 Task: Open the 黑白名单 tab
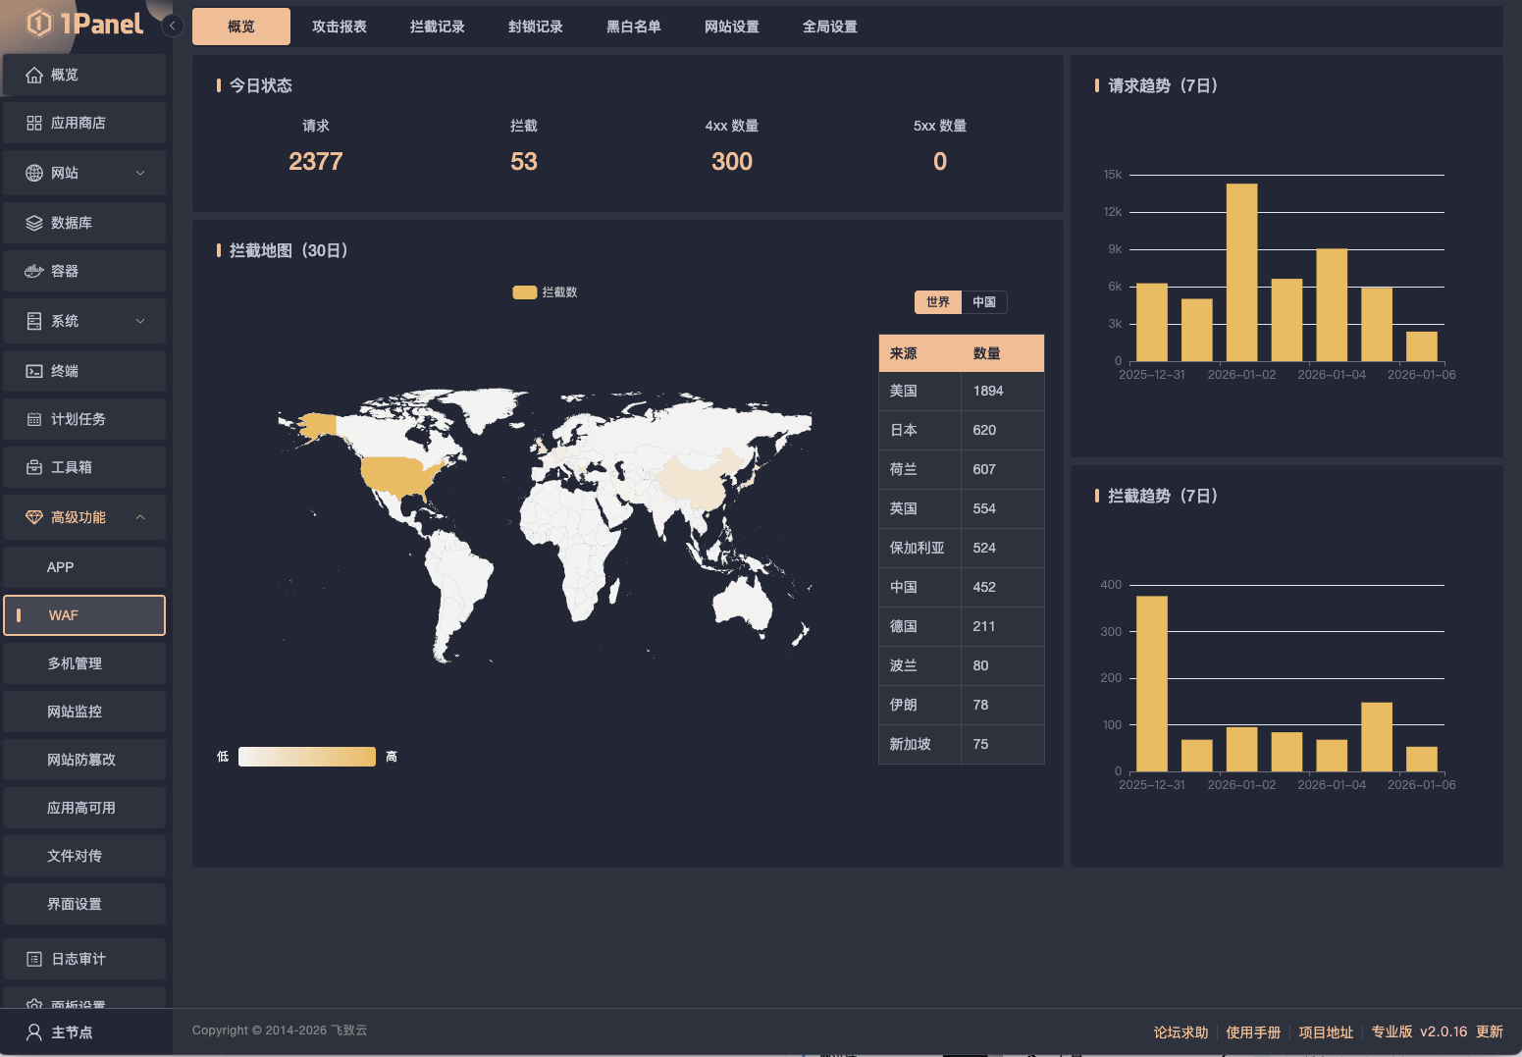(633, 26)
